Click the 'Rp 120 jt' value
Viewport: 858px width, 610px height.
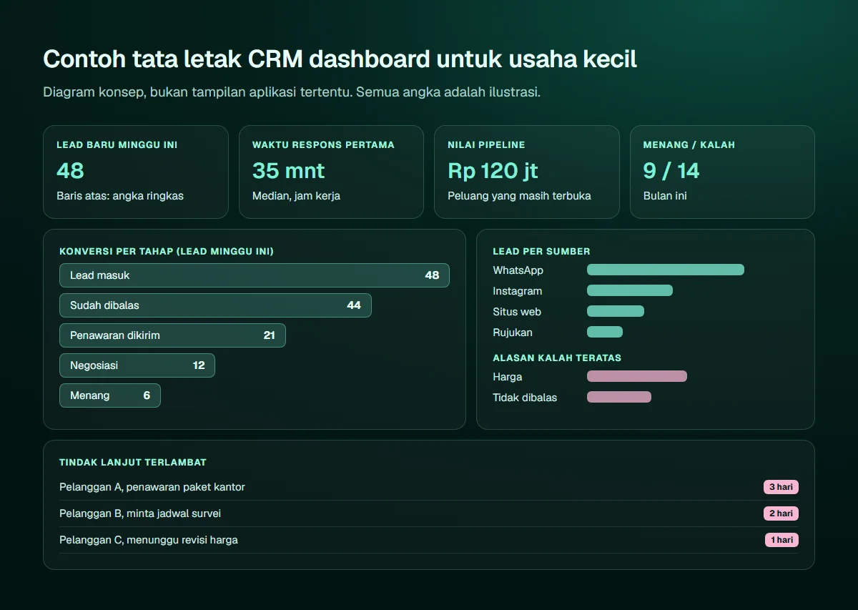493,170
